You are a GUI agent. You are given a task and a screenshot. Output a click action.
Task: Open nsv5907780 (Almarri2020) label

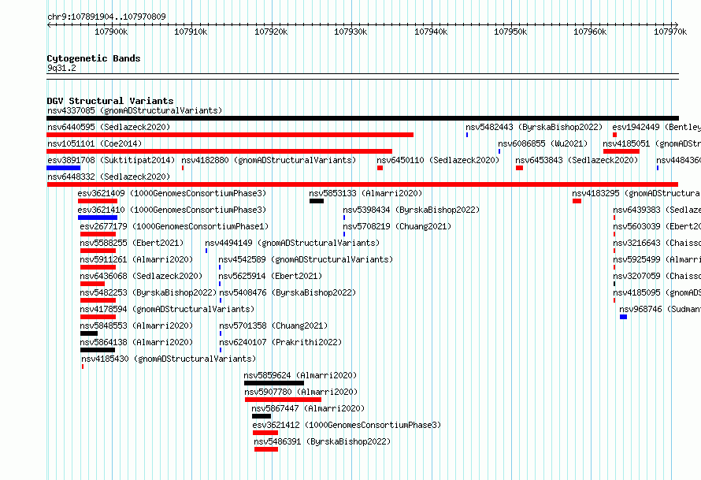(302, 392)
